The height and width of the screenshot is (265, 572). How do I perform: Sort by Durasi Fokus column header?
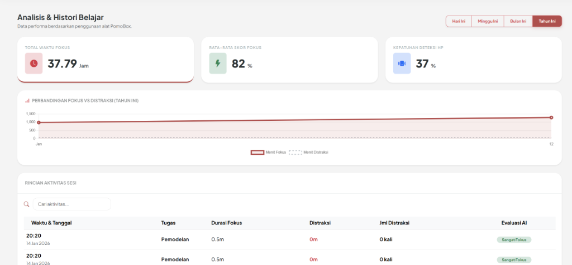coord(227,223)
